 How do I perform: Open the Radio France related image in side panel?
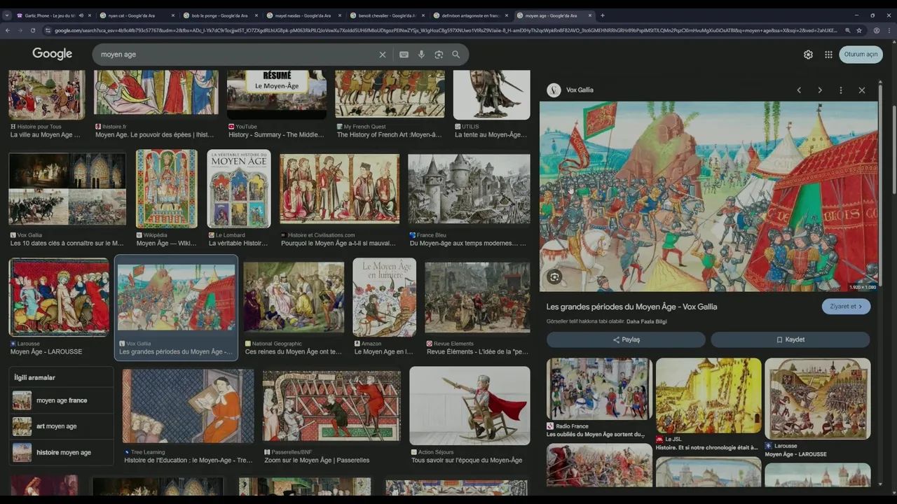(599, 389)
